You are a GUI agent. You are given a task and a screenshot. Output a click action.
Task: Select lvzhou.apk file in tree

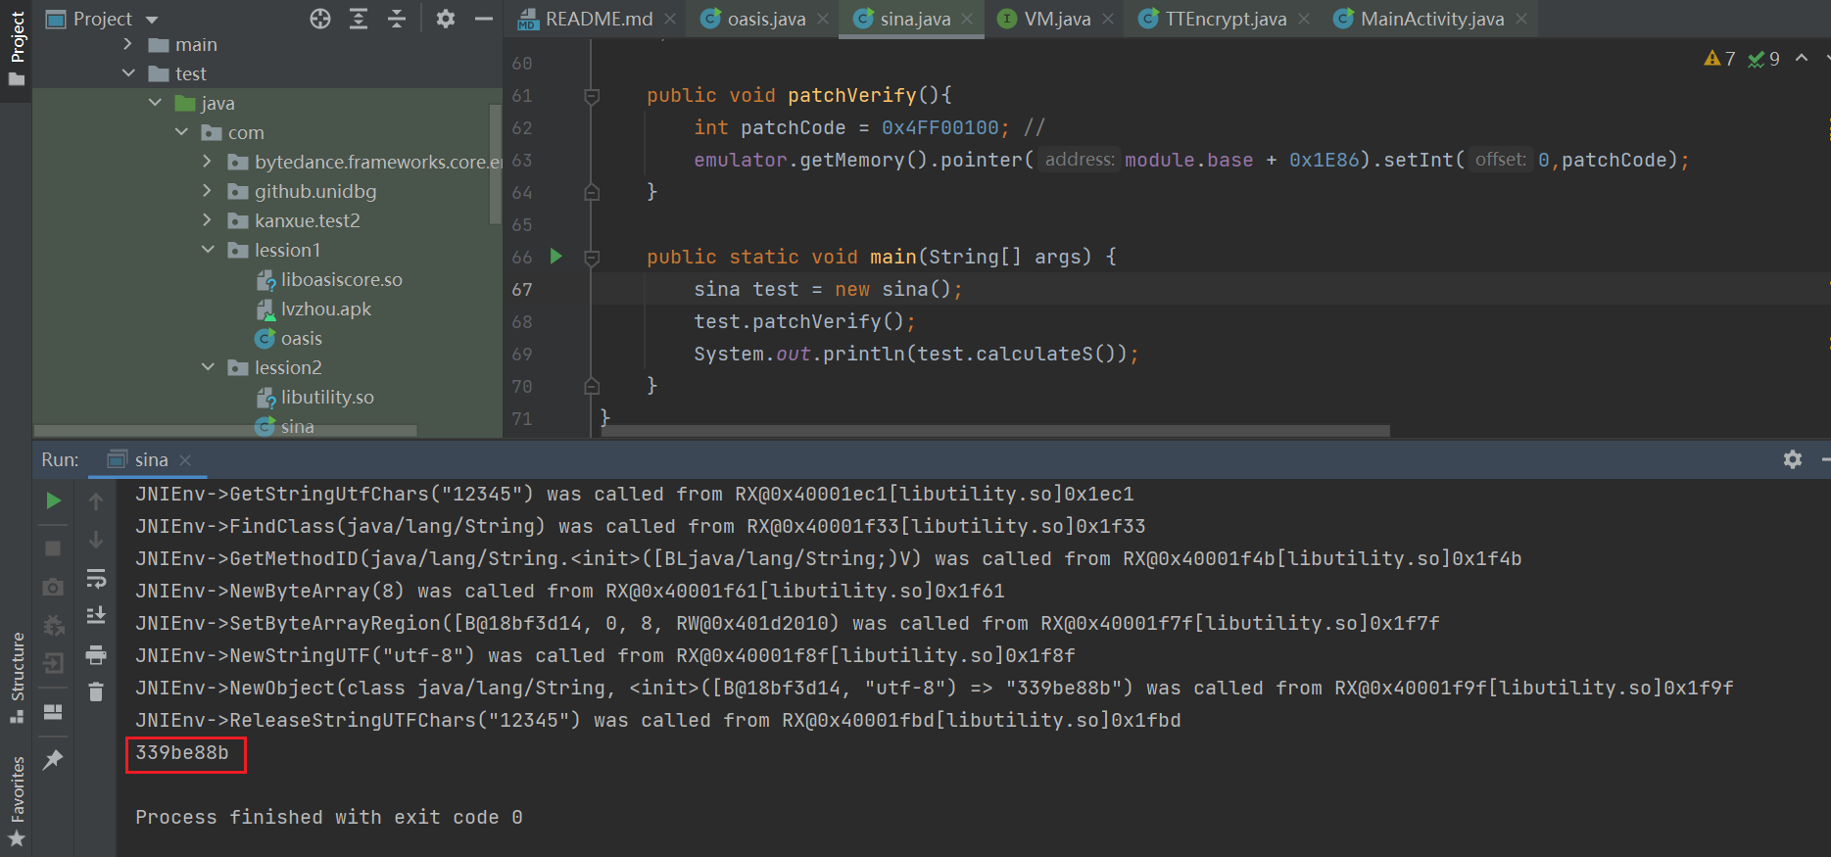pyautogui.click(x=325, y=309)
